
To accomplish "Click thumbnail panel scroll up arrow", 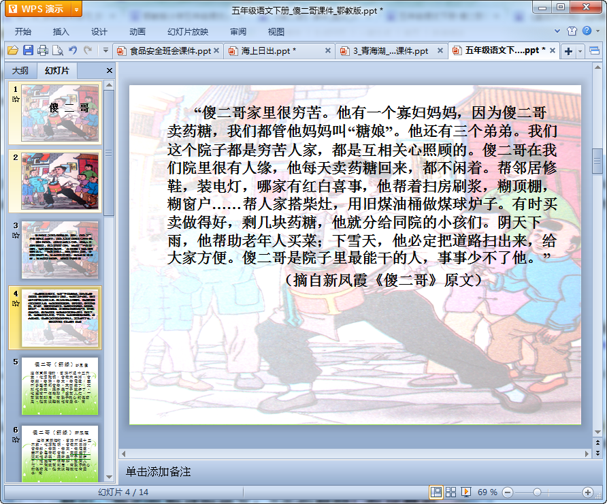I will click(x=109, y=85).
